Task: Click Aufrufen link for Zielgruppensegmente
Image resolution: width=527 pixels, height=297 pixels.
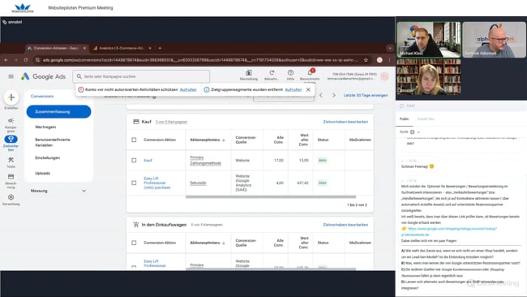Action: coord(293,89)
